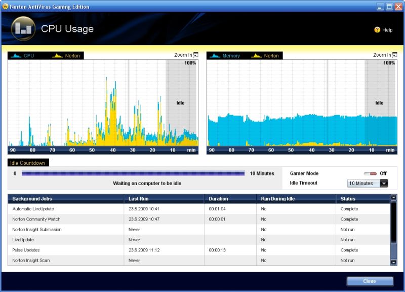Toggle the Gamer Mode switch
Image resolution: width=405 pixels, height=292 pixels.
(371, 173)
